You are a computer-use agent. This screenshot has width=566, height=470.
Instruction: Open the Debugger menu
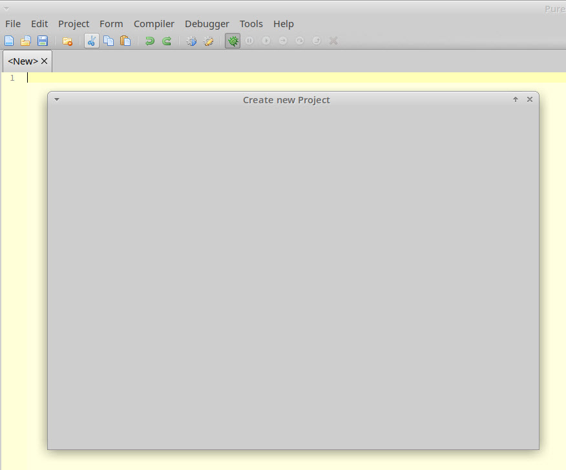[x=207, y=24]
